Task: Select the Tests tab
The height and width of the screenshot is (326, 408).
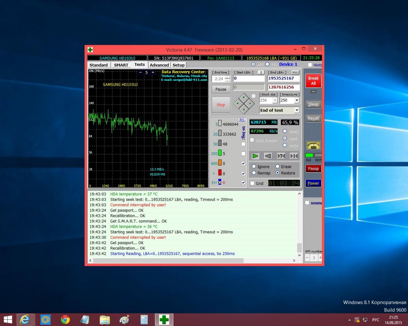Action: click(139, 65)
